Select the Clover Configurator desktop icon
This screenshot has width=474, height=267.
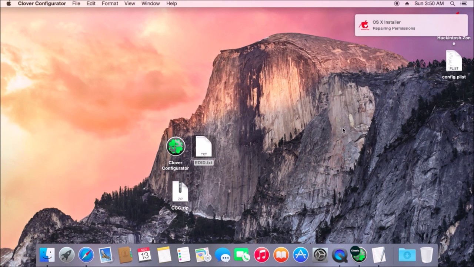point(176,146)
